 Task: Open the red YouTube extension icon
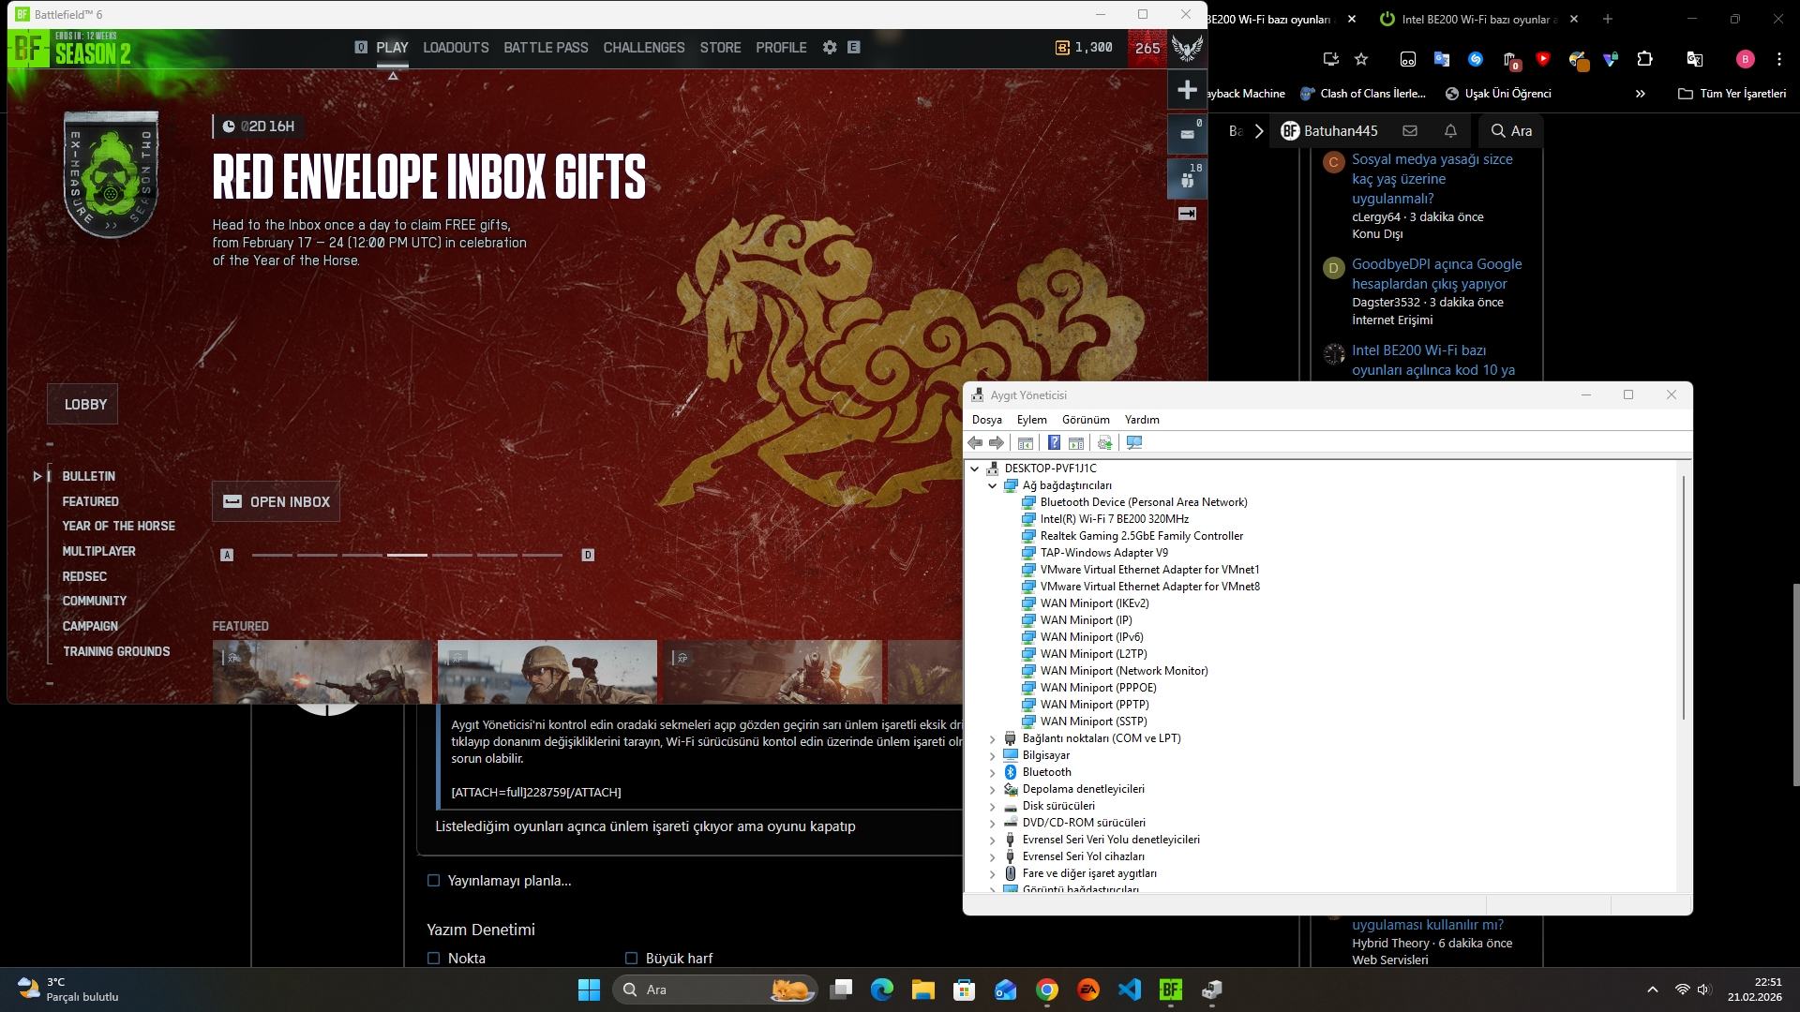[1543, 59]
